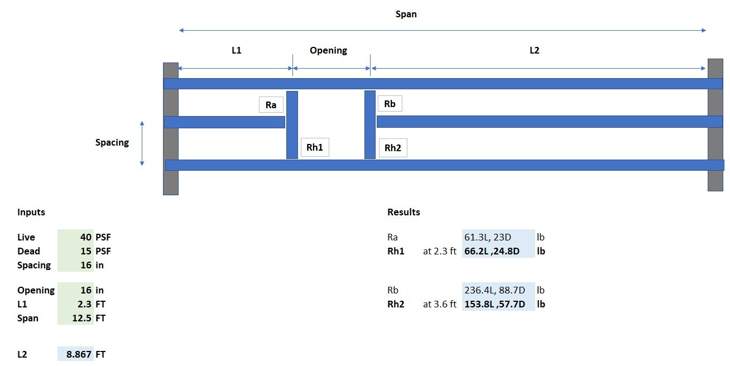The width and height of the screenshot is (730, 366).
Task: Click the Span dimension label text
Action: coord(406,14)
